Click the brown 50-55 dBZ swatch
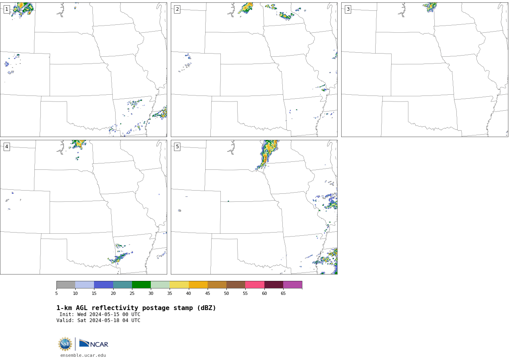Viewport: 512px width, 360px height. pyautogui.click(x=236, y=284)
